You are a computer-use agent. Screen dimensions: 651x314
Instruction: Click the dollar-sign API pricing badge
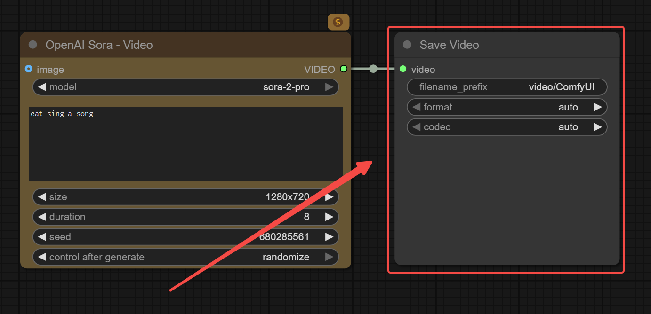pyautogui.click(x=338, y=22)
